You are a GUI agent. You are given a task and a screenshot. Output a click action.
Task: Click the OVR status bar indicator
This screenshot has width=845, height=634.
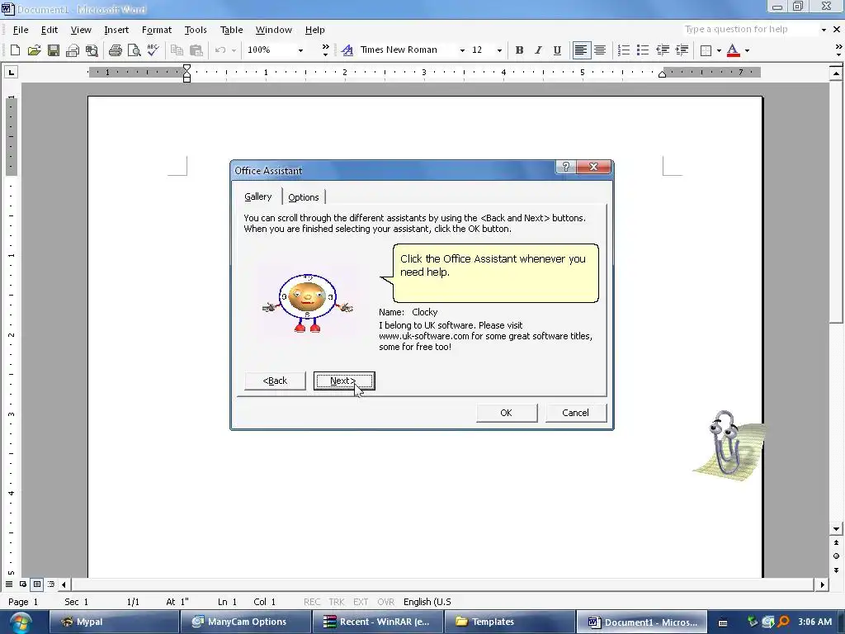pyautogui.click(x=386, y=602)
